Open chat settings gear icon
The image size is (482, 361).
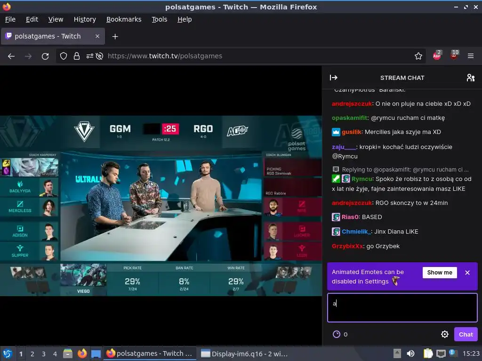pyautogui.click(x=444, y=334)
